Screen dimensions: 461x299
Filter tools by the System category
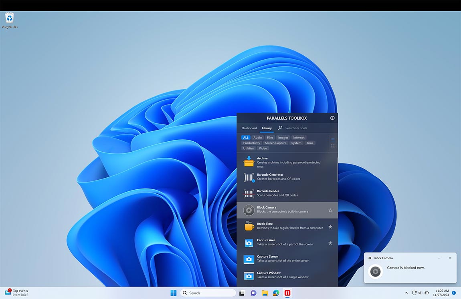tap(296, 142)
